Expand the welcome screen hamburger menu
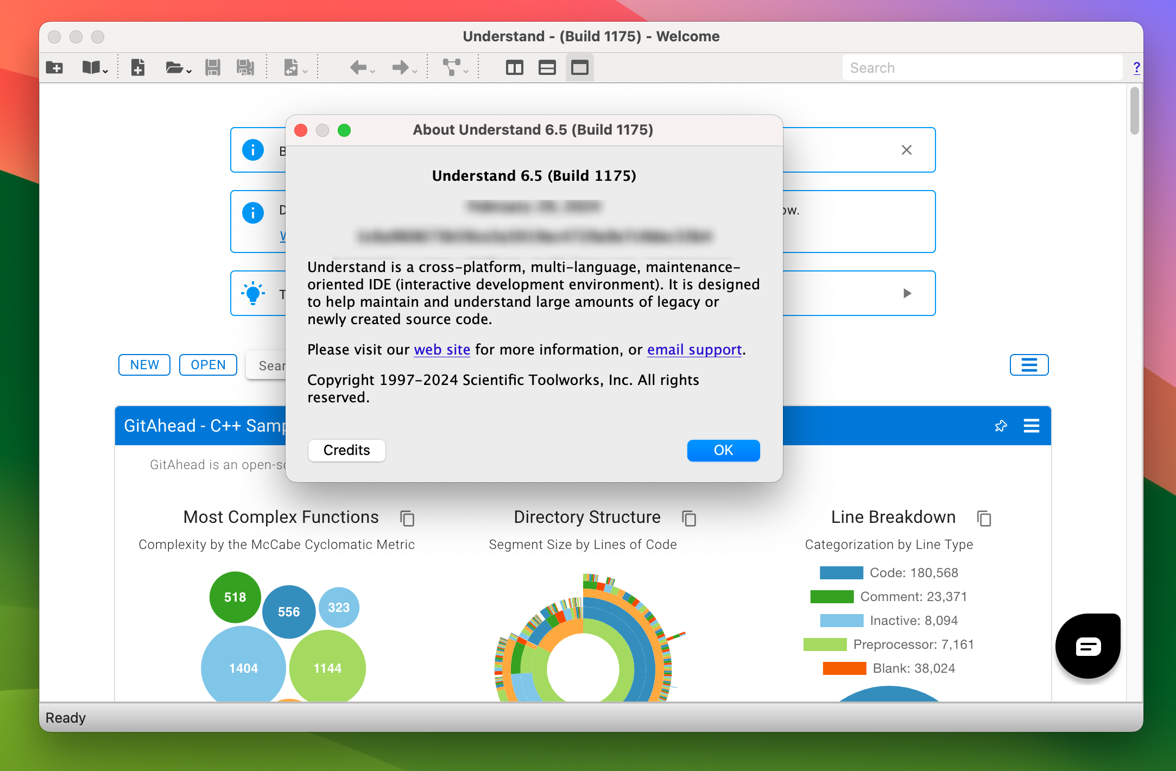The image size is (1176, 771). pos(1029,365)
